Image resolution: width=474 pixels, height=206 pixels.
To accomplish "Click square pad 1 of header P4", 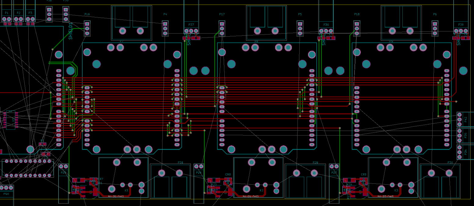I will coord(165,24).
